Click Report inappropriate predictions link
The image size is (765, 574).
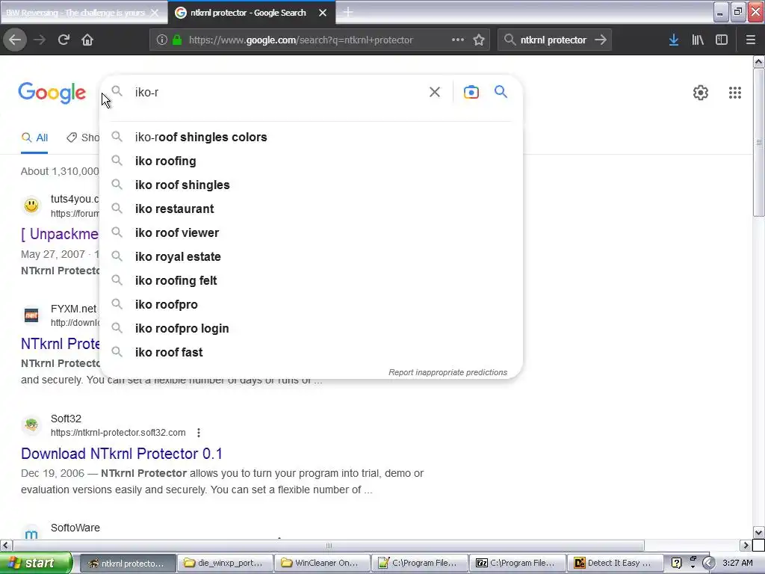coord(447,372)
